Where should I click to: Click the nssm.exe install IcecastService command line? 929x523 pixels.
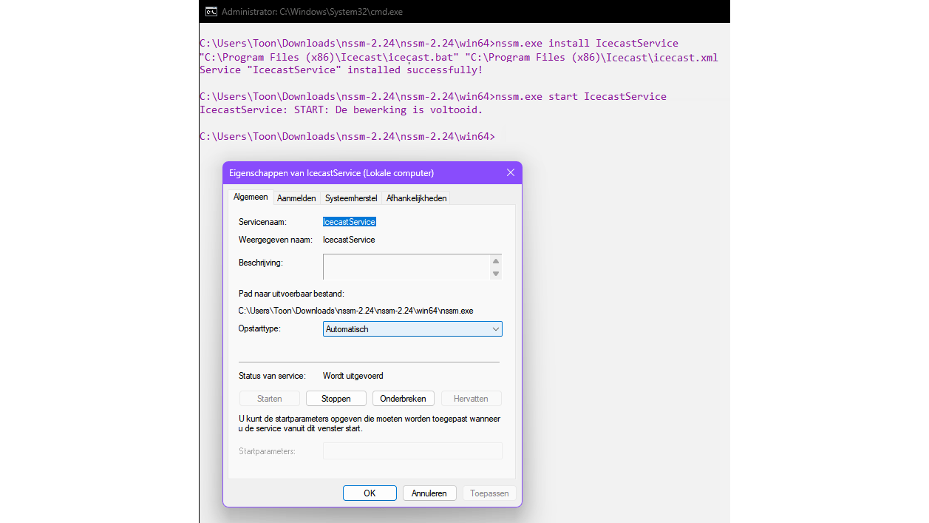coord(439,44)
